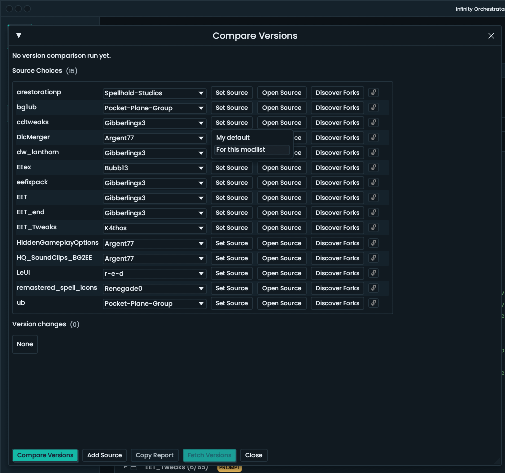The width and height of the screenshot is (505, 473).
Task: Click Set Source for EEex
Action: click(232, 168)
